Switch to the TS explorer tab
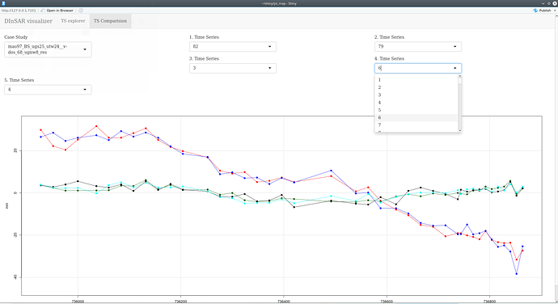 point(73,21)
